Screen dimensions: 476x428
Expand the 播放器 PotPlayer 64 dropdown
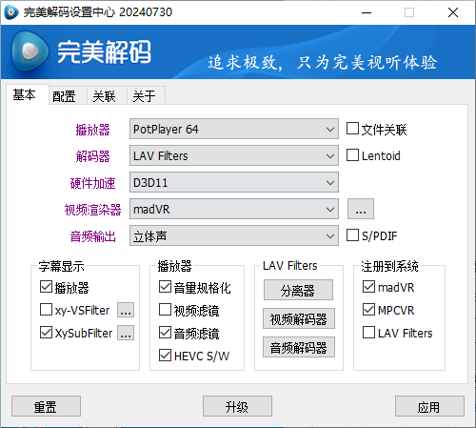(234, 129)
